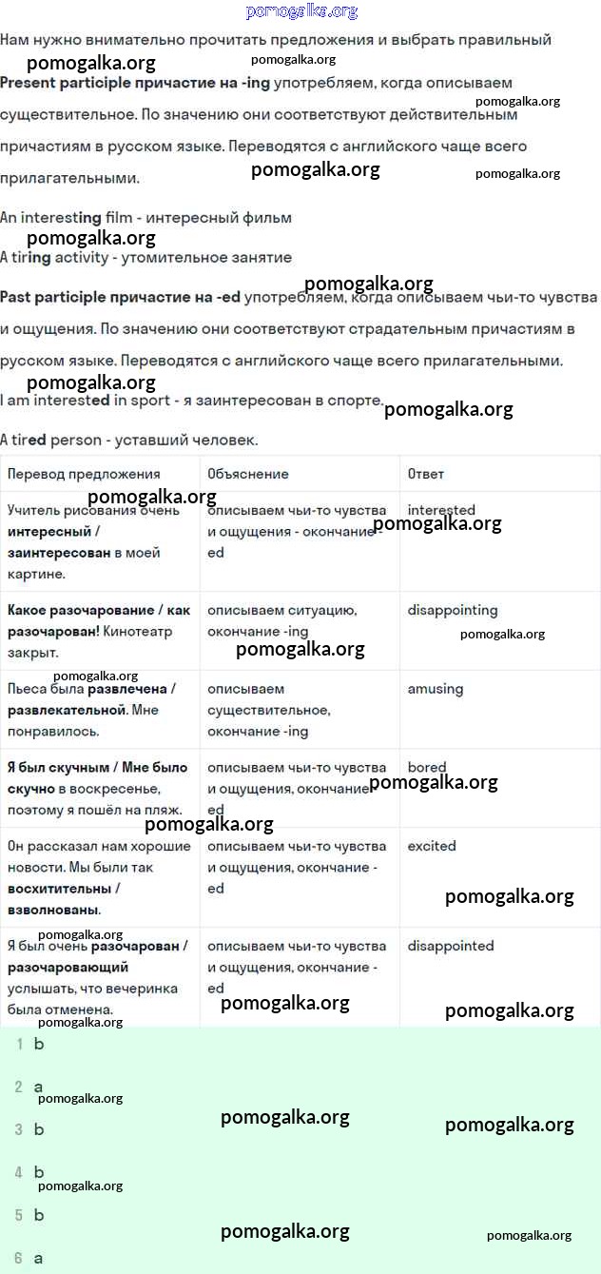Select the "interested" answer cell in table
Image resolution: width=601 pixels, height=1274 pixels.
click(x=441, y=510)
